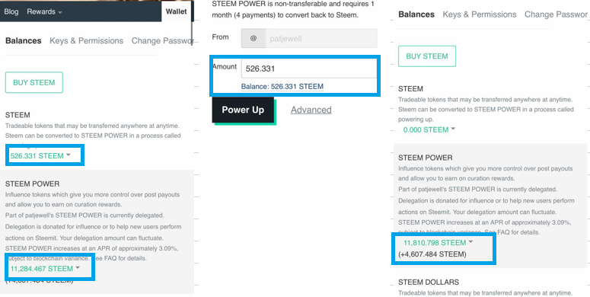This screenshot has width=590, height=297.
Task: Select Balances tab in right panel
Action: (x=416, y=14)
